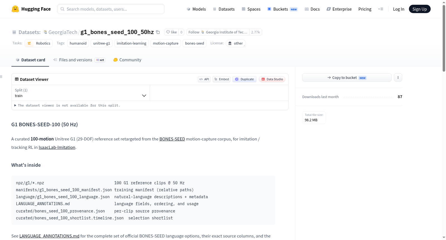Switch to Files and versions tab

tap(79, 60)
